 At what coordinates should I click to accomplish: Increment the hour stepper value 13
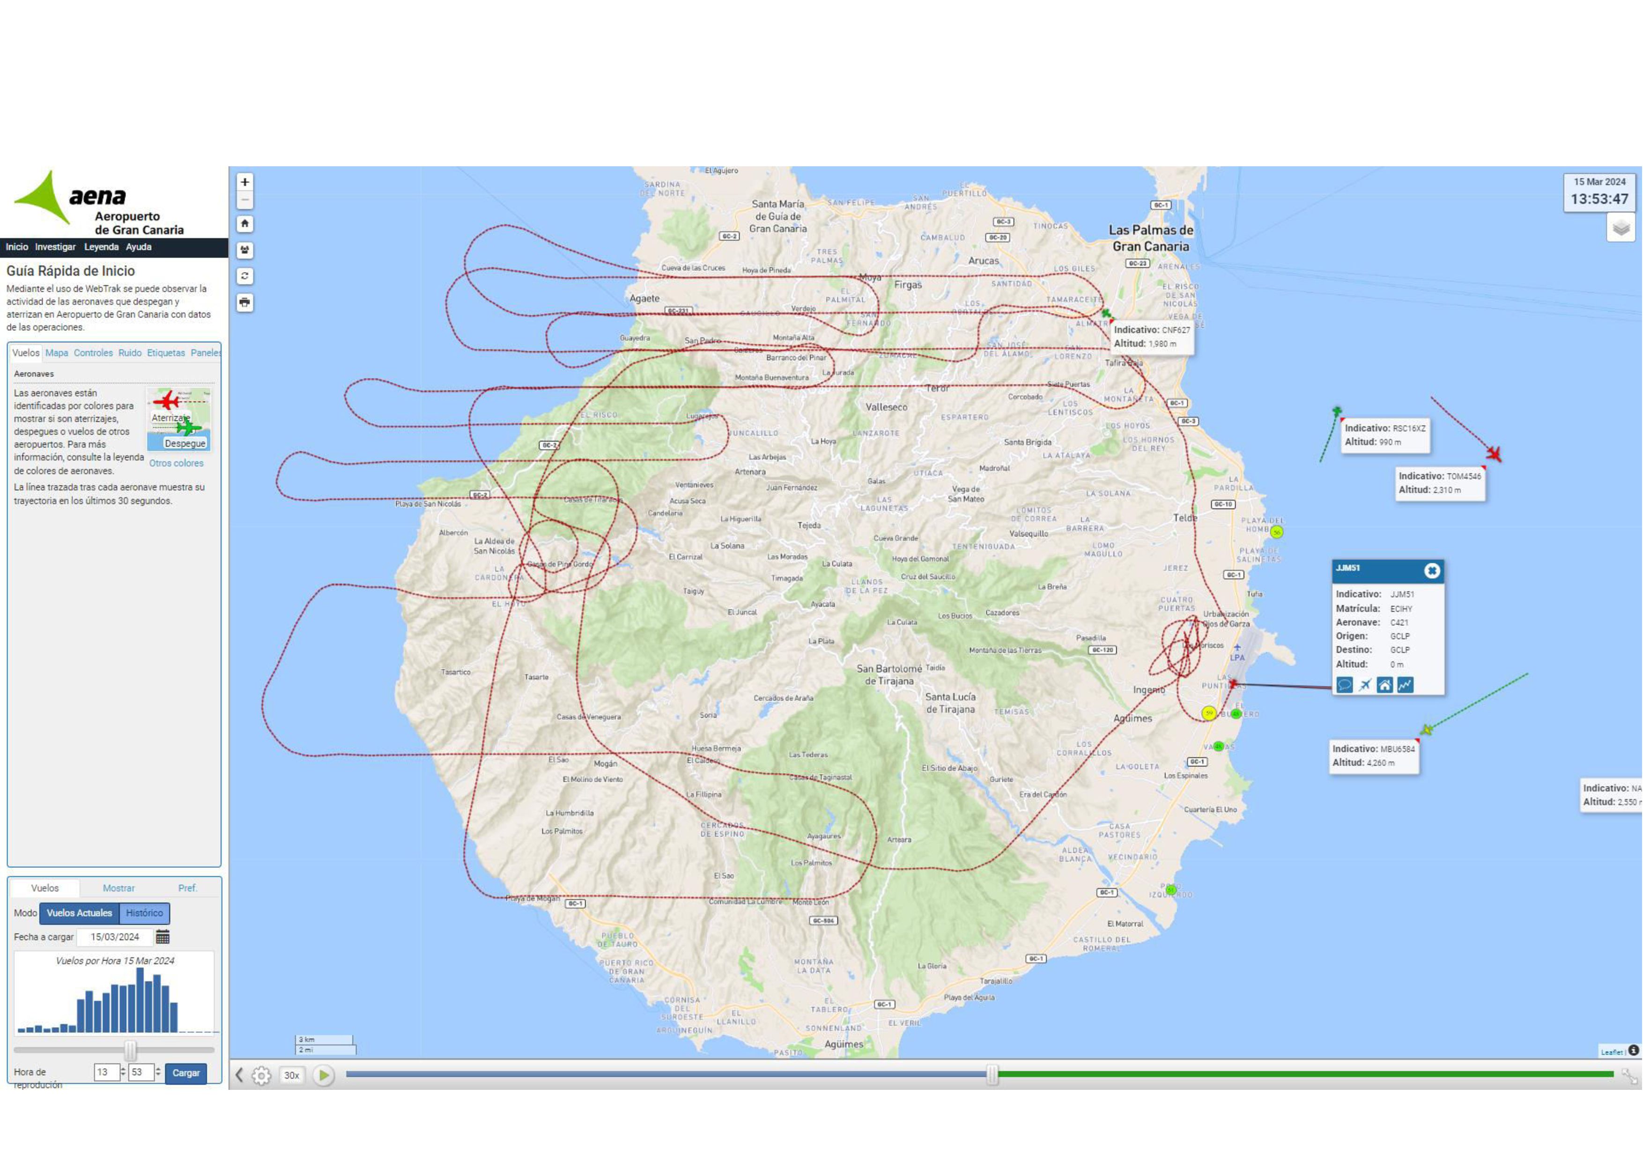123,1069
